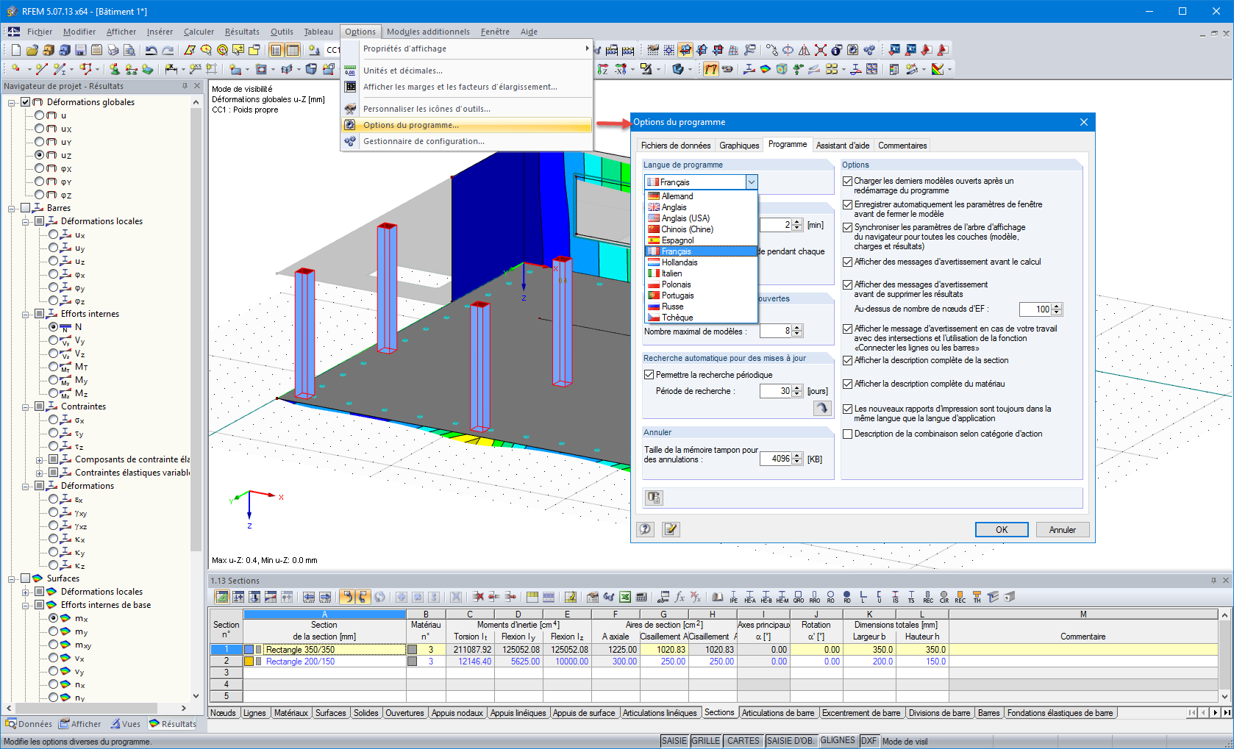Image resolution: width=1234 pixels, height=749 pixels.
Task: Open the 'Fichier' menu
Action: (40, 32)
